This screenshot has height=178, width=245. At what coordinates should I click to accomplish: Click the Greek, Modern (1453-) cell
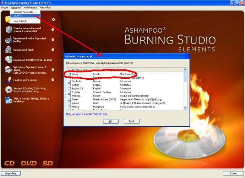tap(105, 99)
